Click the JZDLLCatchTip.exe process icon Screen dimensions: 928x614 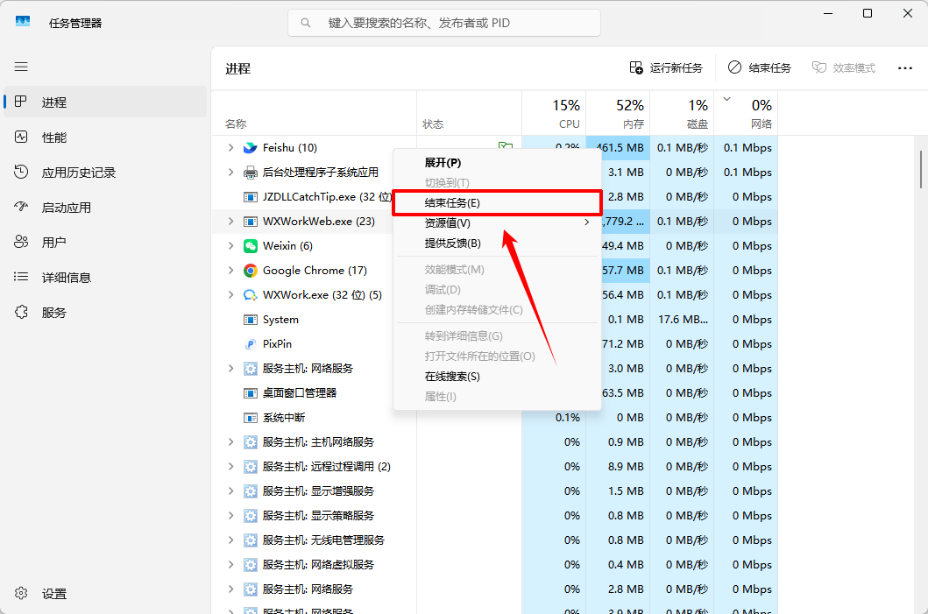click(251, 197)
